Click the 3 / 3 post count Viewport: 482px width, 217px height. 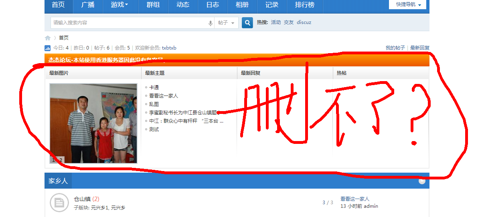point(328,203)
